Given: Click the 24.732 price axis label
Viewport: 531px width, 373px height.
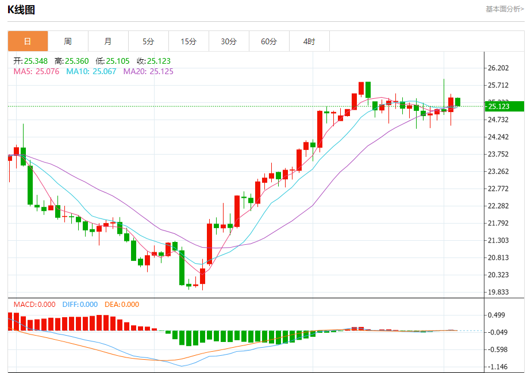Looking at the screenshot, I should [498, 120].
